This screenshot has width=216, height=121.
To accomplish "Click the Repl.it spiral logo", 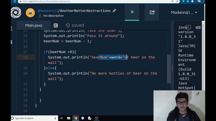I will pyautogui.click(x=16, y=12).
